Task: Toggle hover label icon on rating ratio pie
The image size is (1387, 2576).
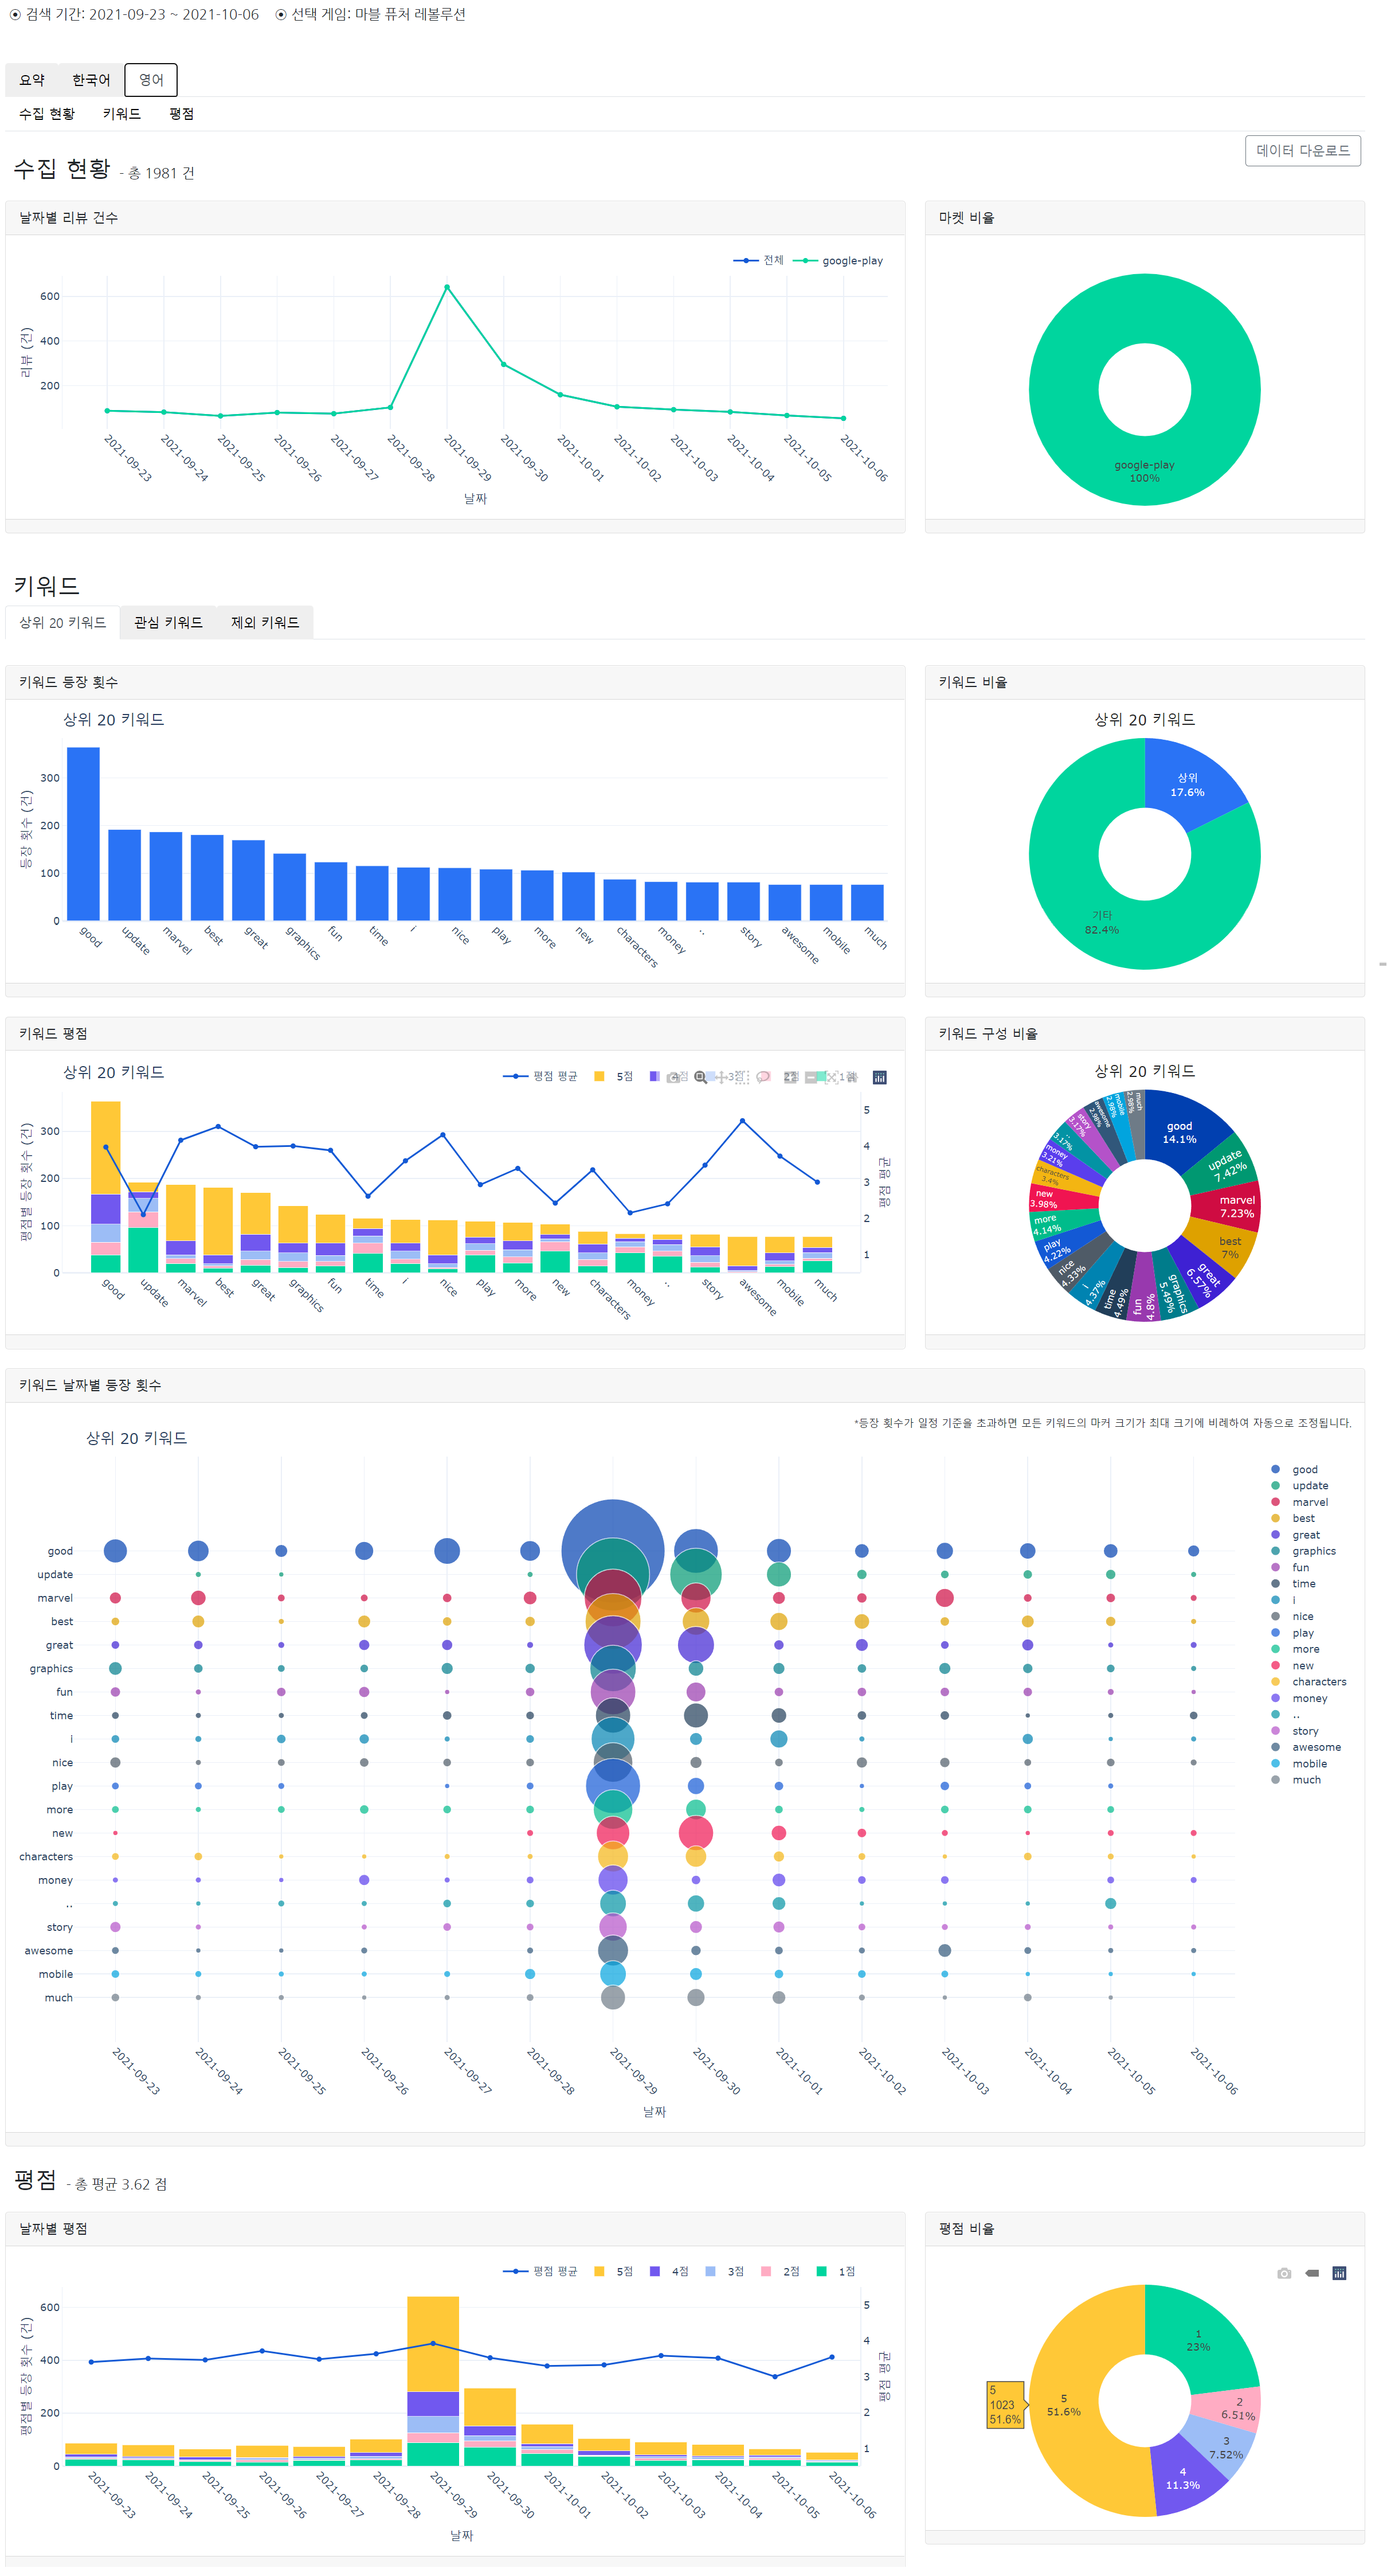Action: [x=1312, y=2273]
